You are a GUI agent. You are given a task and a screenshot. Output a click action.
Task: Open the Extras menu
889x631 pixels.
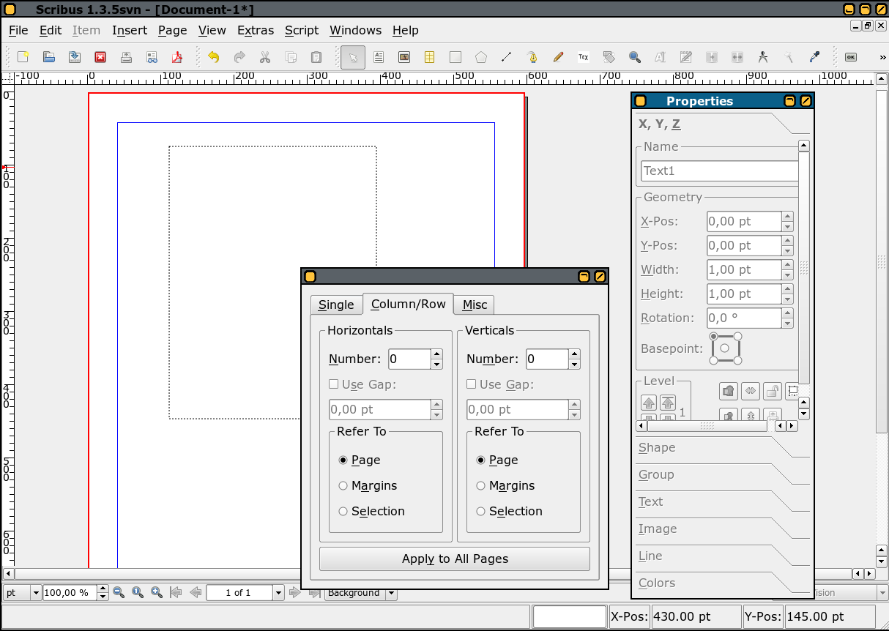[x=256, y=30]
